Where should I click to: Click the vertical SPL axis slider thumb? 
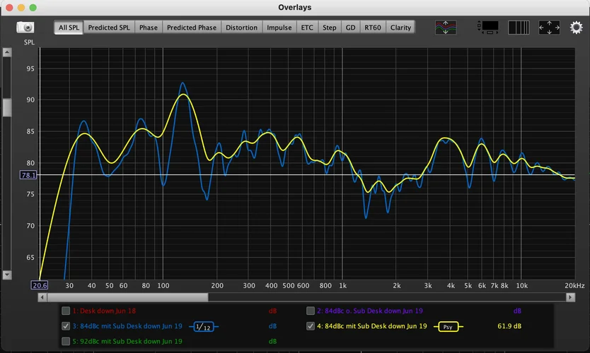point(7,107)
